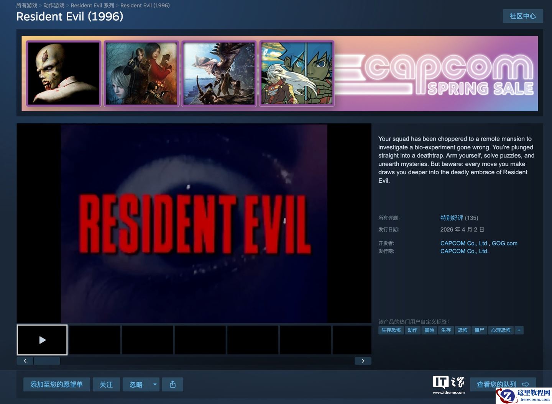Click the zombie face game thumbnail in banner
552x404 pixels.
coord(64,74)
